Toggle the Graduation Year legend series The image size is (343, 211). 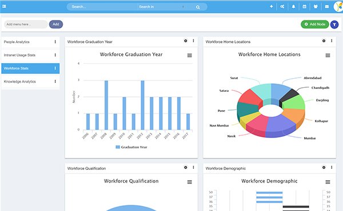point(131,147)
